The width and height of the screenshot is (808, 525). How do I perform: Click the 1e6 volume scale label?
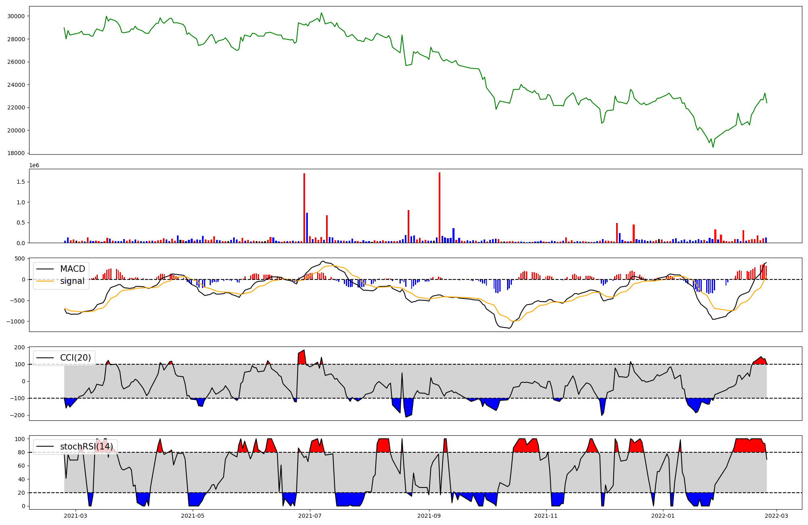tap(34, 166)
